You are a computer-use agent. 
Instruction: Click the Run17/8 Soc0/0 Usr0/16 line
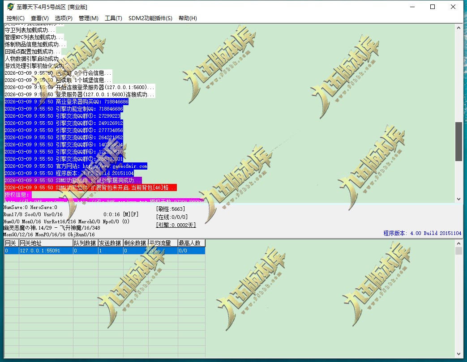(x=33, y=214)
